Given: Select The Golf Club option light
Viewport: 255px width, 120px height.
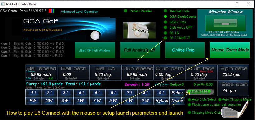Looking at the screenshot, I should pyautogui.click(x=166, y=11).
